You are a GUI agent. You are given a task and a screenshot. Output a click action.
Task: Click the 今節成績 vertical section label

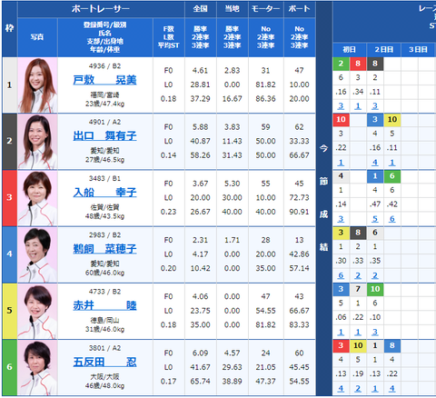323,197
